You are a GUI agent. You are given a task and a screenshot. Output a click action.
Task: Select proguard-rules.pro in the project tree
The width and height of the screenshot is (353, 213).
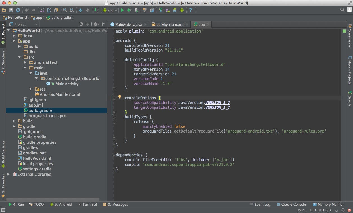click(x=47, y=116)
